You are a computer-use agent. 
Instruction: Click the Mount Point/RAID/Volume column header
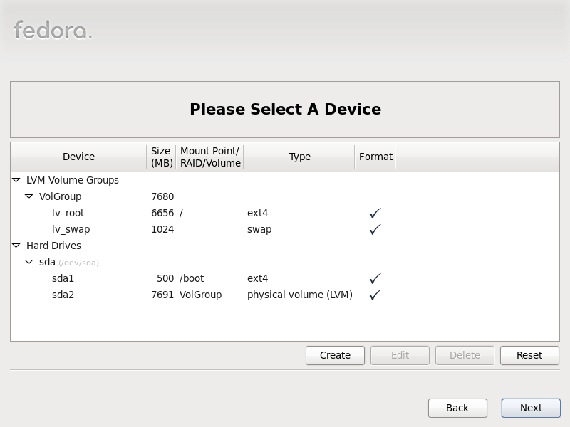point(210,157)
